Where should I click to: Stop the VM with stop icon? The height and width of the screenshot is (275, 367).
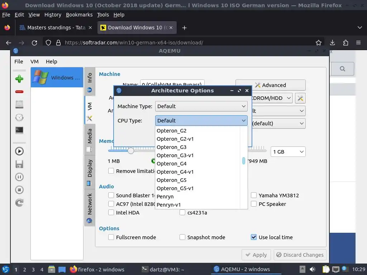point(19,190)
